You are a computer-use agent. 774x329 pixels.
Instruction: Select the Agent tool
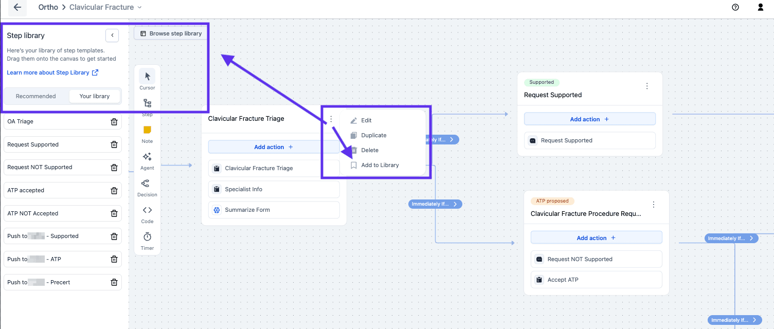click(147, 160)
